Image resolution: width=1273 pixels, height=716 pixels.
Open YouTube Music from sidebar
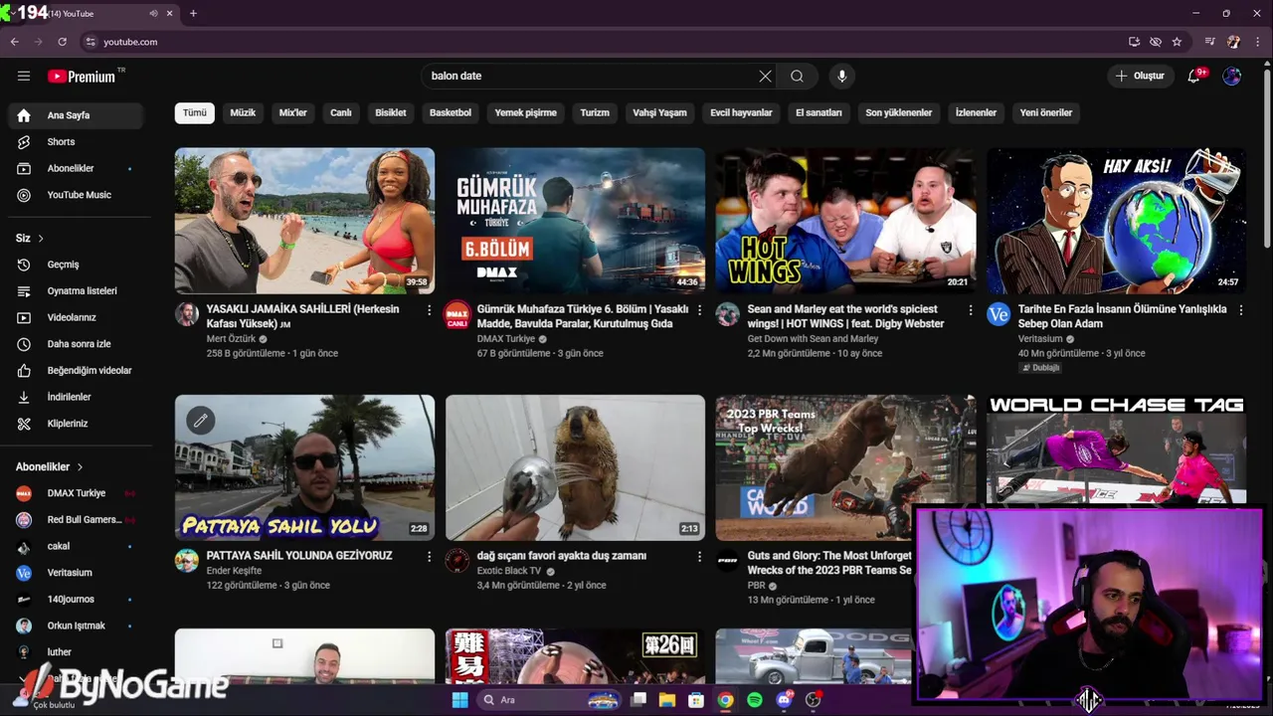point(77,195)
